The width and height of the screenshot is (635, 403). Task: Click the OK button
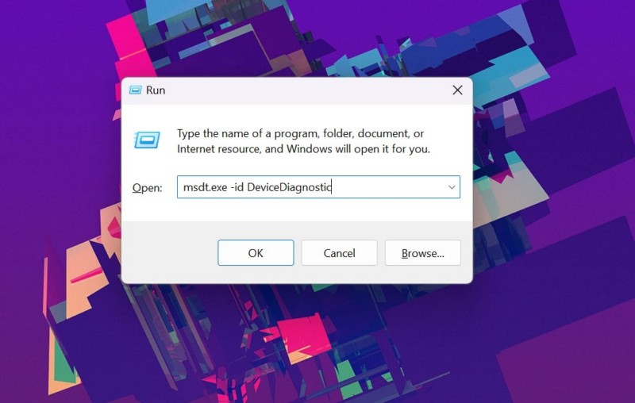click(x=256, y=253)
